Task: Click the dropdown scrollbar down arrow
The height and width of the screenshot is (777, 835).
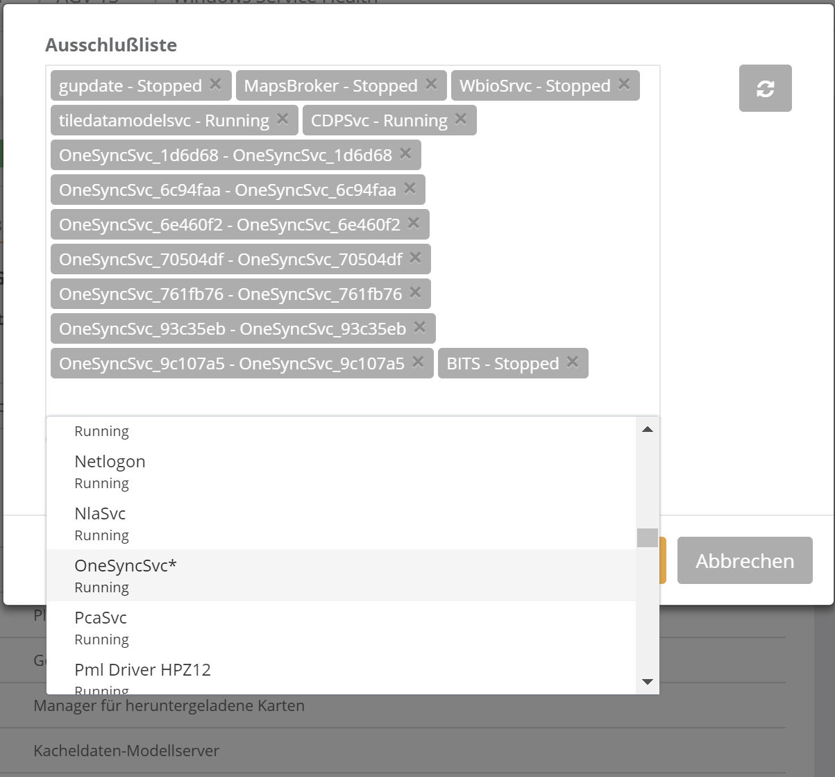Action: tap(647, 681)
